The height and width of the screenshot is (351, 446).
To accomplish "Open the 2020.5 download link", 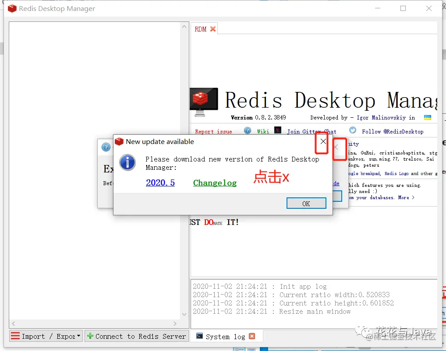I will pos(160,183).
